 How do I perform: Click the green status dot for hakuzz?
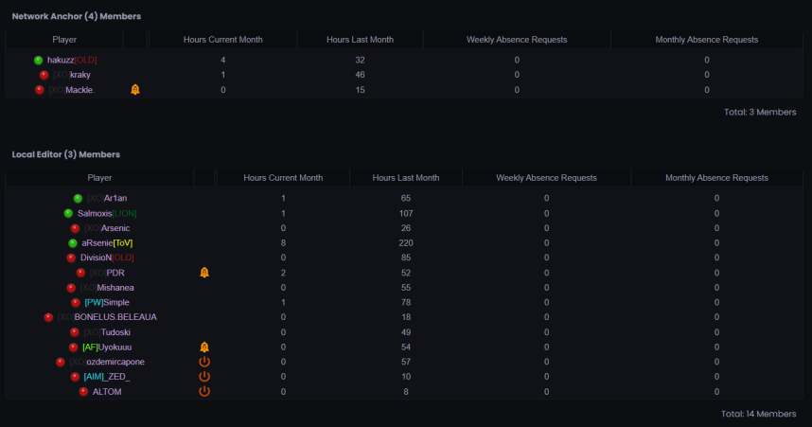tap(38, 60)
